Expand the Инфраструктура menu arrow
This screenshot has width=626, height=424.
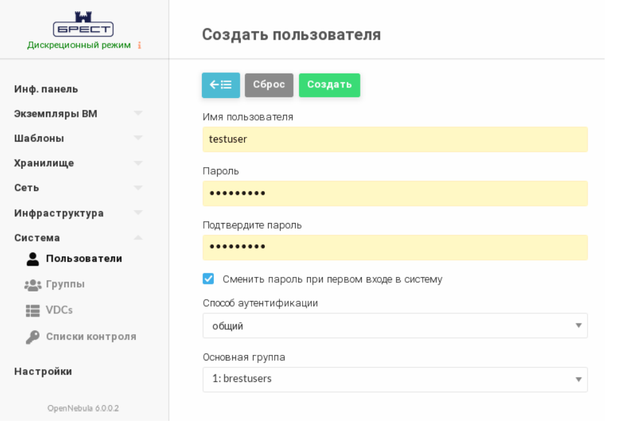138,212
